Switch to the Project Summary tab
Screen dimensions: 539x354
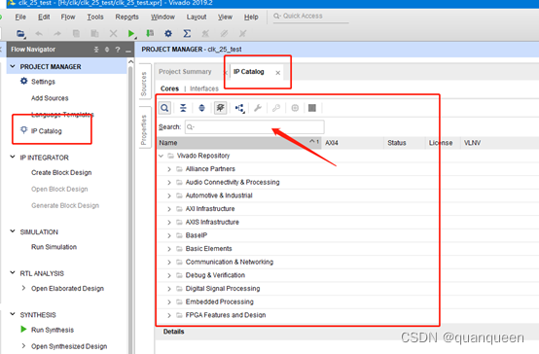point(185,72)
